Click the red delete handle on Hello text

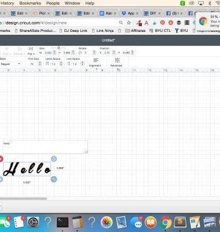(x=1, y=159)
